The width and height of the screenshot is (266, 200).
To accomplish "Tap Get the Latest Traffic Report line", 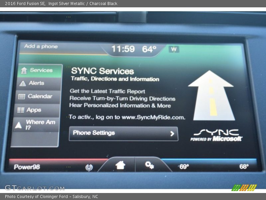I will [x=107, y=91].
